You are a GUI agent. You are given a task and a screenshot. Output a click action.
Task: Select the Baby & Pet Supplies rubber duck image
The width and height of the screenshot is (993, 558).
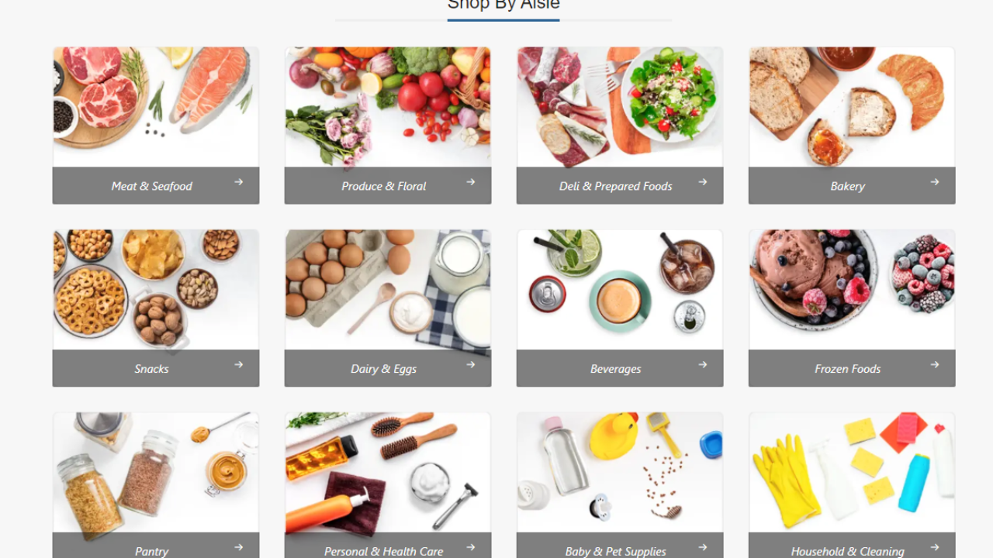(x=620, y=473)
